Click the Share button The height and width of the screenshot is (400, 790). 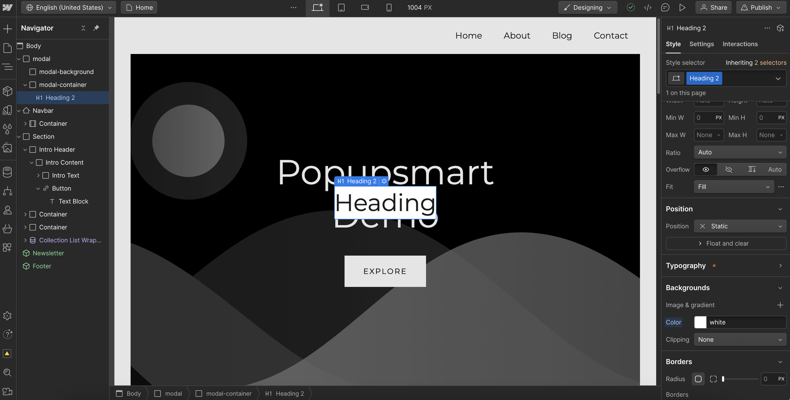pyautogui.click(x=714, y=8)
